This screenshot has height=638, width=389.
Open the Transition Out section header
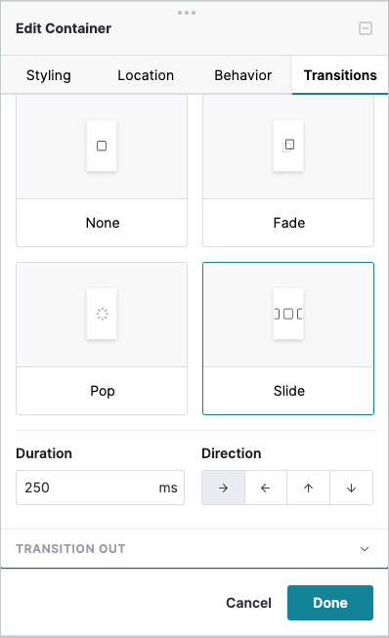pyautogui.click(x=194, y=548)
